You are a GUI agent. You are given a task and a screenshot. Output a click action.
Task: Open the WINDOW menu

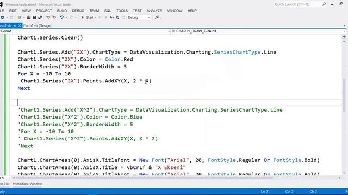pos(175,11)
